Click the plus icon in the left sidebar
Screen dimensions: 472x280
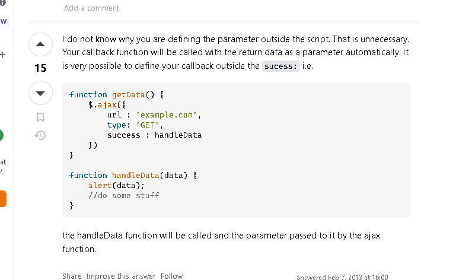click(x=3, y=55)
